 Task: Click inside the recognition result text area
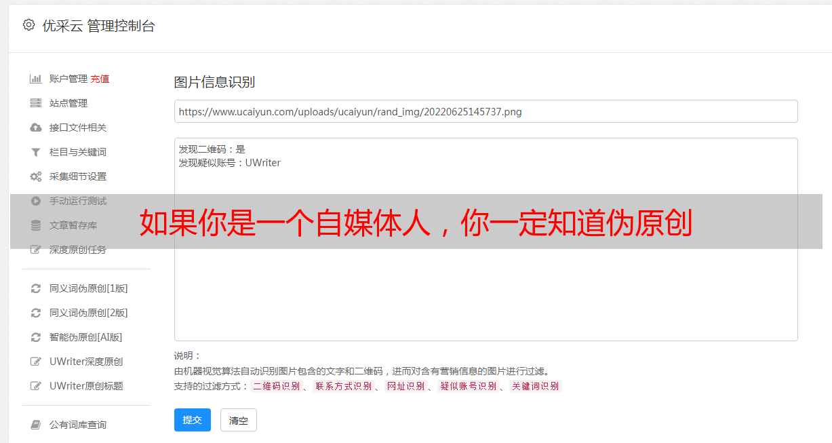(486, 239)
